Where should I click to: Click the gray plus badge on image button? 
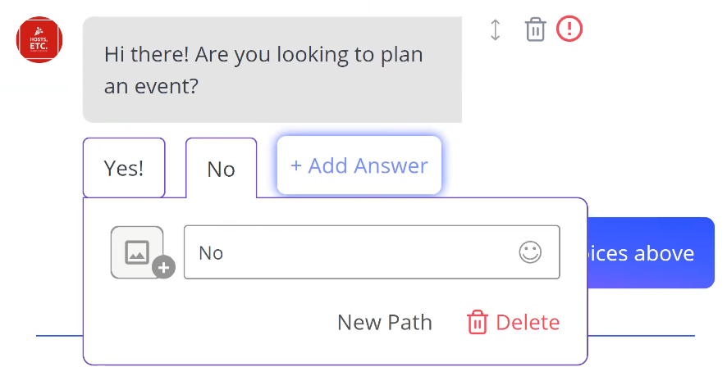[x=163, y=267]
